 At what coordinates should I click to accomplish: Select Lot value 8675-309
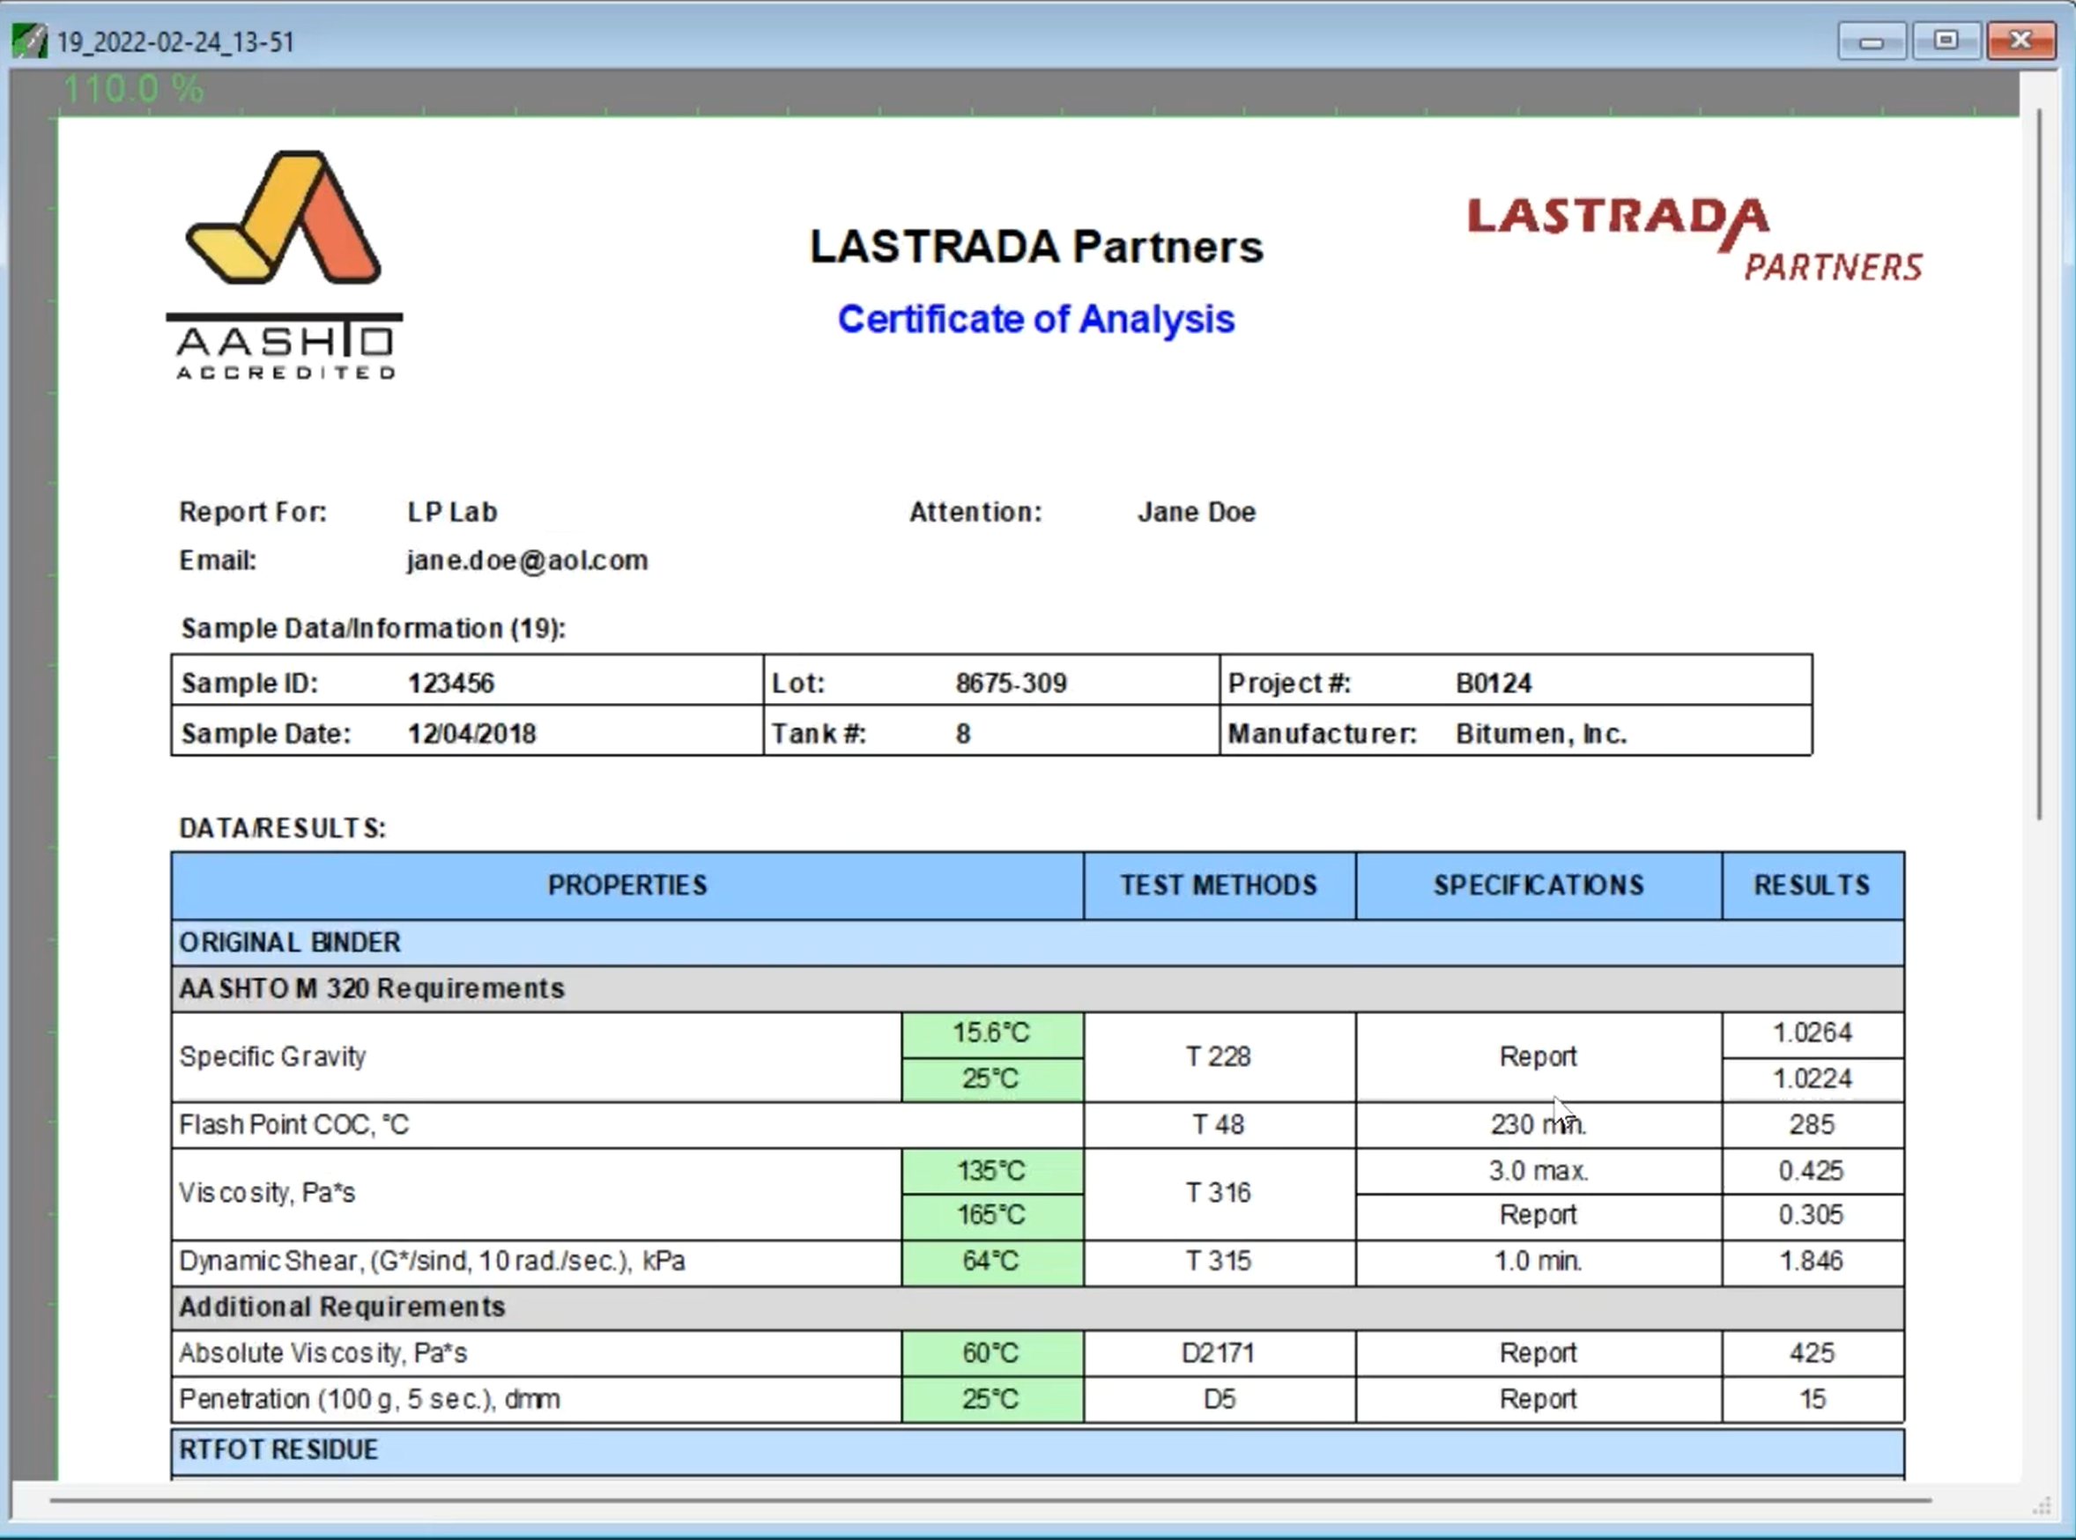(1011, 684)
